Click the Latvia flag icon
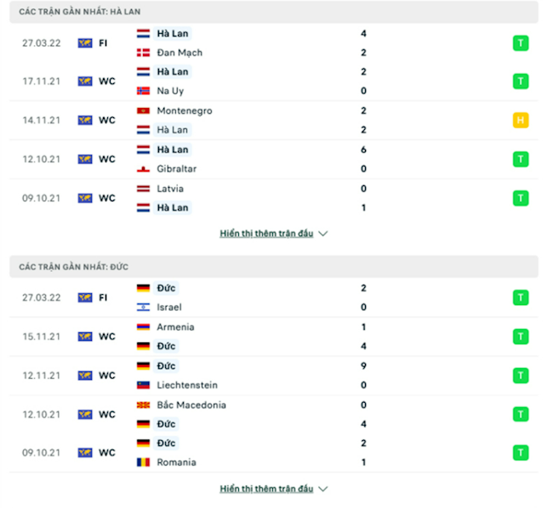This screenshot has width=553, height=509. (143, 189)
